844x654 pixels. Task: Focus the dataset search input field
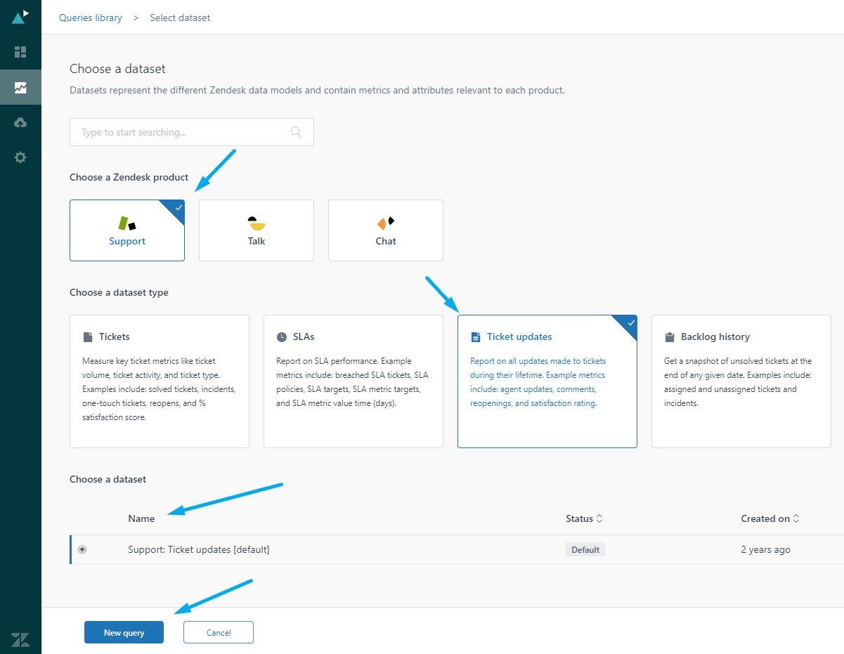(192, 132)
